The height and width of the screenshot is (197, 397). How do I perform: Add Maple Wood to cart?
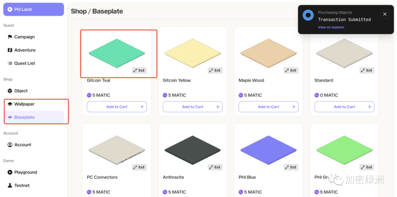(268, 107)
